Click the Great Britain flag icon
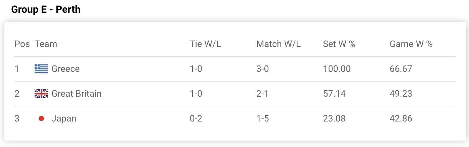 [41, 94]
